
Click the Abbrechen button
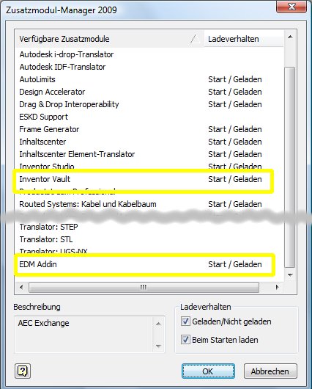point(270,371)
